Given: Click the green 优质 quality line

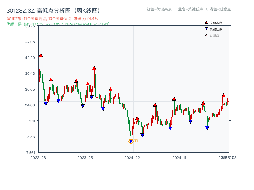Looking at the screenshot, I should 58,24.
